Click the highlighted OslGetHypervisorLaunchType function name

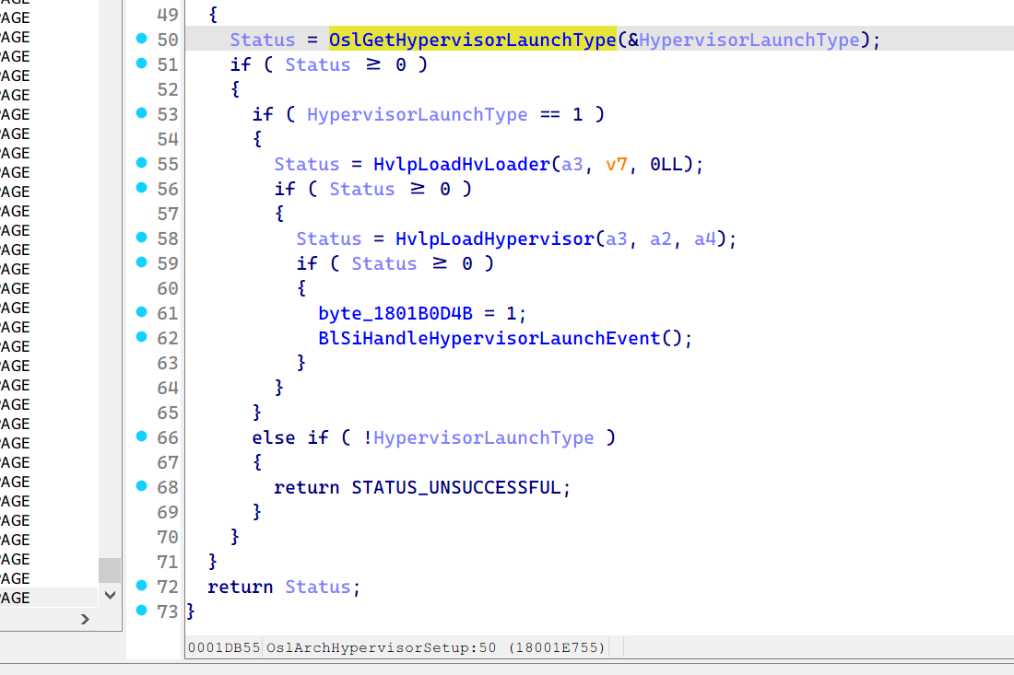[x=472, y=40]
